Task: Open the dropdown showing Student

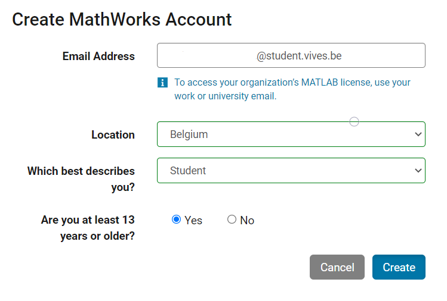Action: pyautogui.click(x=291, y=171)
